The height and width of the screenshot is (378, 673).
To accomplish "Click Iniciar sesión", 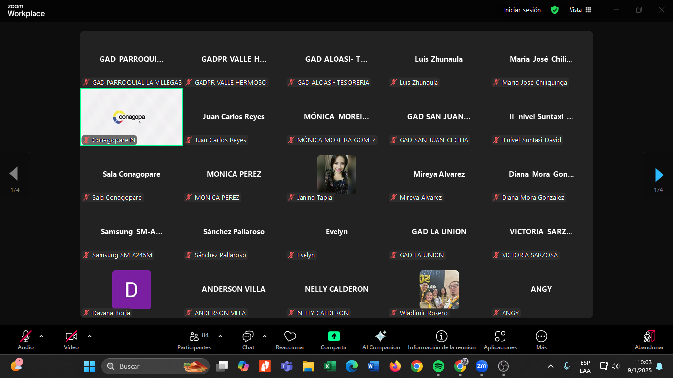I will click(522, 10).
